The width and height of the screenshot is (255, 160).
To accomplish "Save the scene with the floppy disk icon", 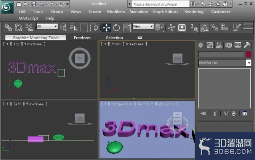I will tap(34, 4).
